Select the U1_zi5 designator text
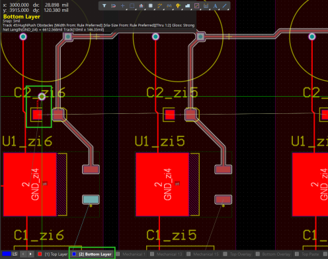 click(x=160, y=141)
